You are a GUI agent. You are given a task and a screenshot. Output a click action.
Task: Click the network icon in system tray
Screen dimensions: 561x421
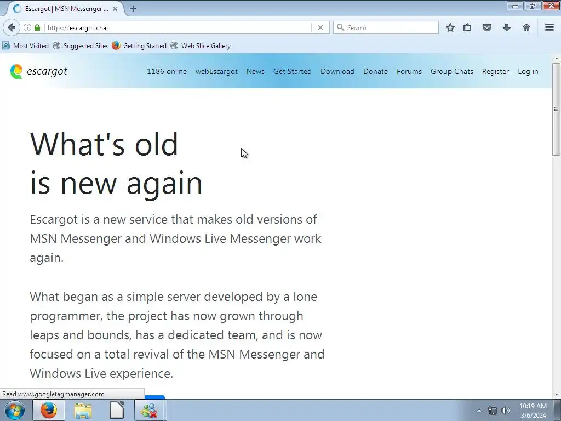(x=493, y=411)
